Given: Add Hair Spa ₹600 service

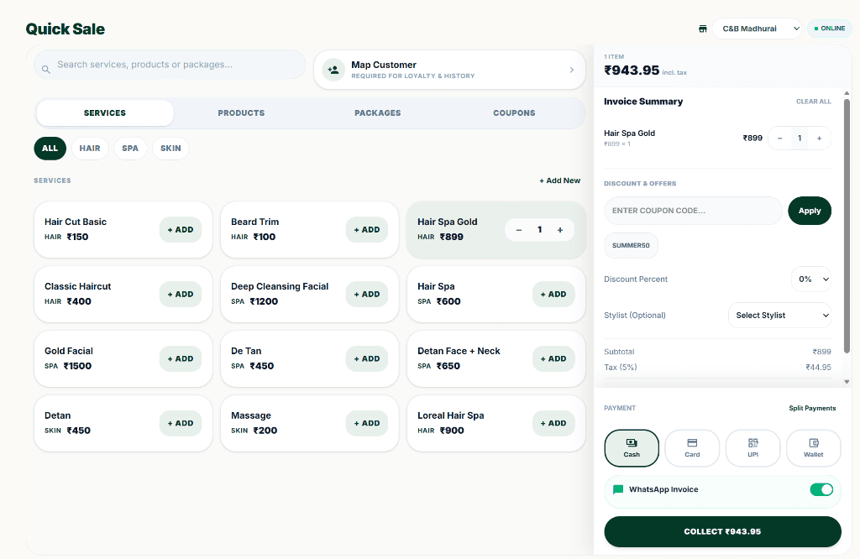Looking at the screenshot, I should coord(553,295).
